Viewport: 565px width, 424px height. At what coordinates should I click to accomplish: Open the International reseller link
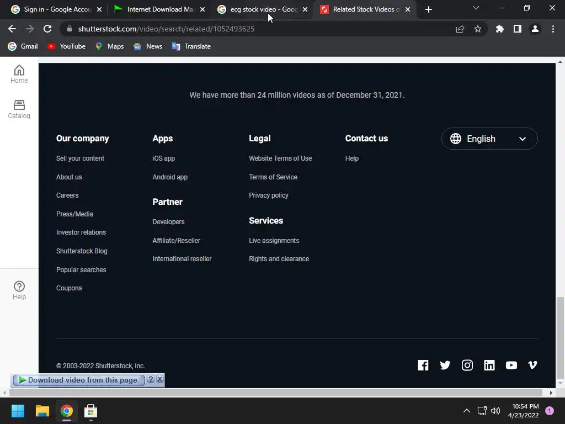pos(182,259)
